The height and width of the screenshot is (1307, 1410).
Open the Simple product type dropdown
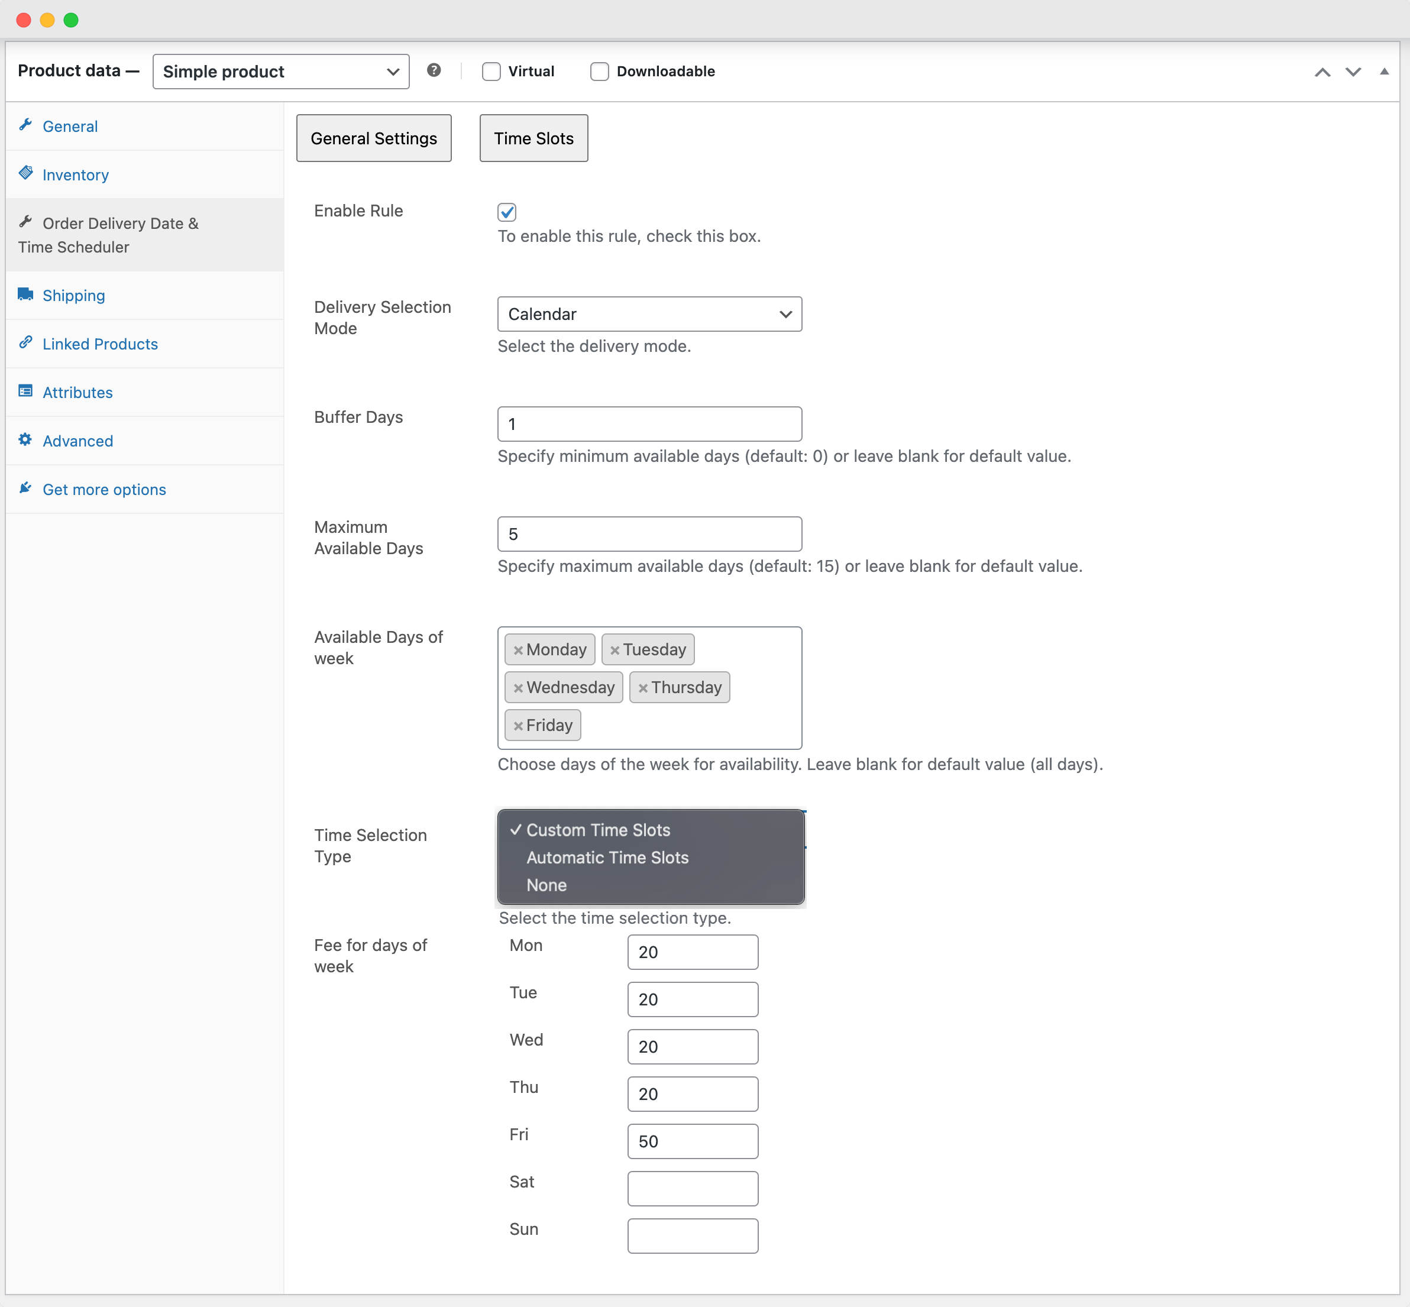[x=280, y=71]
